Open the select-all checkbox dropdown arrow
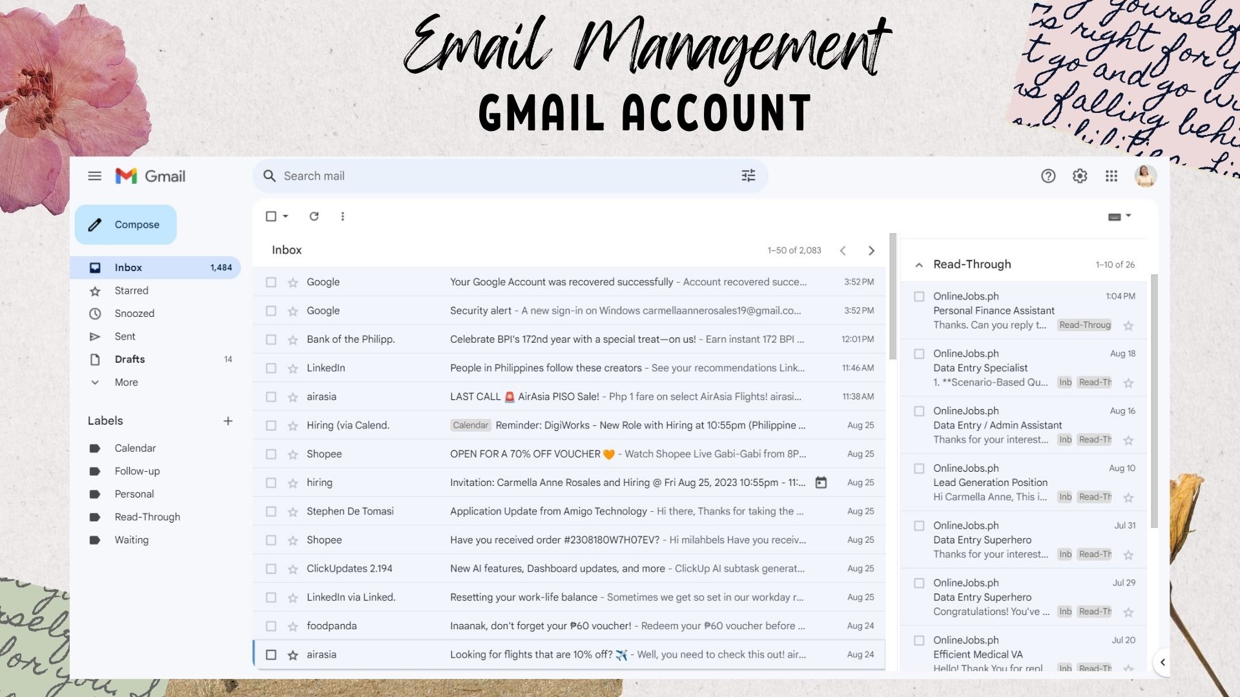 [285, 217]
